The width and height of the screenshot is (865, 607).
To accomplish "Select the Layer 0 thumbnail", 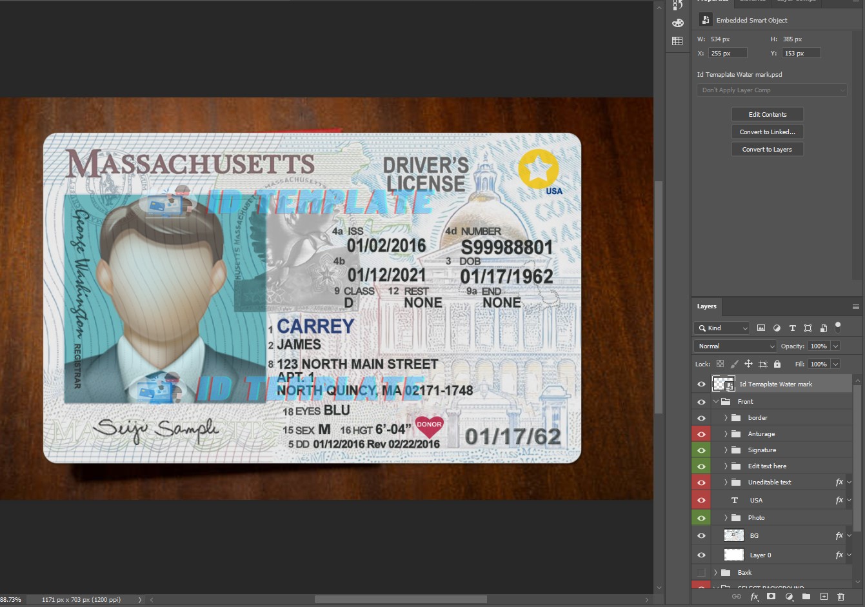I will 734,555.
